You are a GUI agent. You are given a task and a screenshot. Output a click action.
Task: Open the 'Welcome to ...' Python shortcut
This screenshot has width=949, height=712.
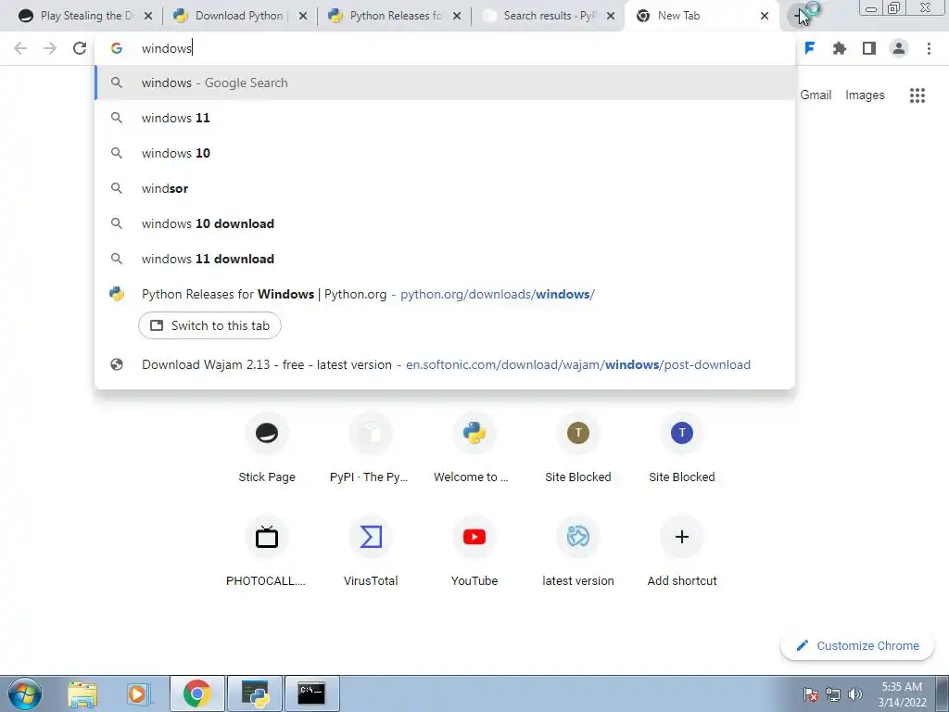click(474, 449)
